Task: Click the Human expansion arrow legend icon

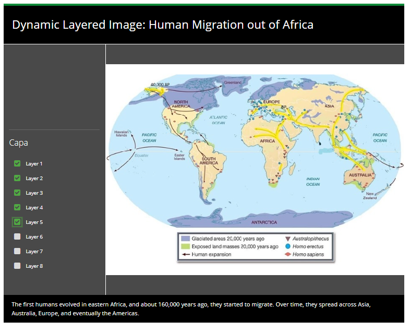Action: pyautogui.click(x=185, y=255)
